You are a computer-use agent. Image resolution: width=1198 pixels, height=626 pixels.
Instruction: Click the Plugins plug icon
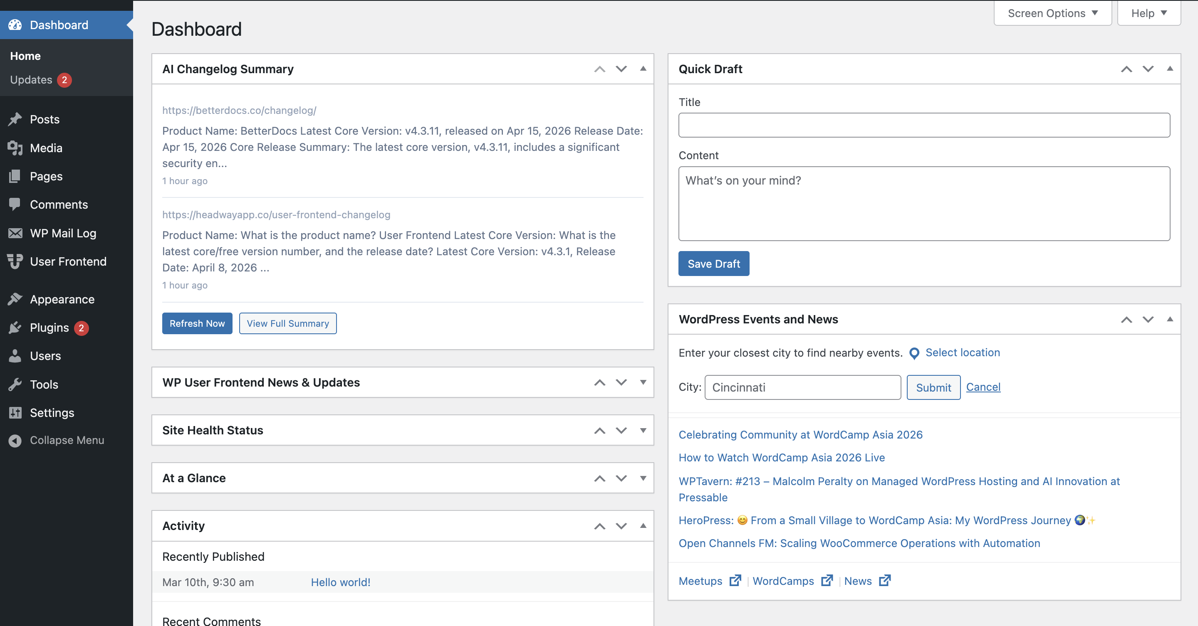click(x=15, y=328)
